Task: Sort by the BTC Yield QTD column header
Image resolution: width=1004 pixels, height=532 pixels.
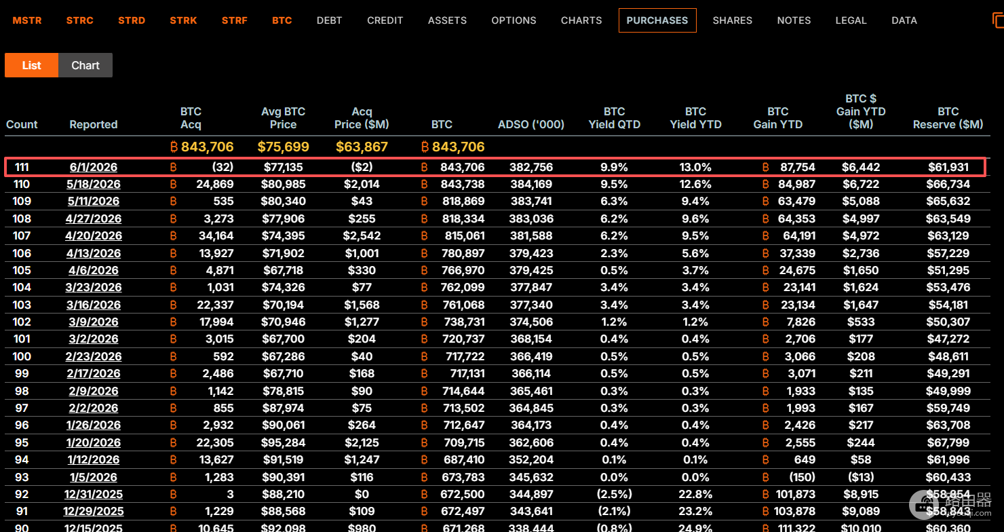Action: click(614, 118)
